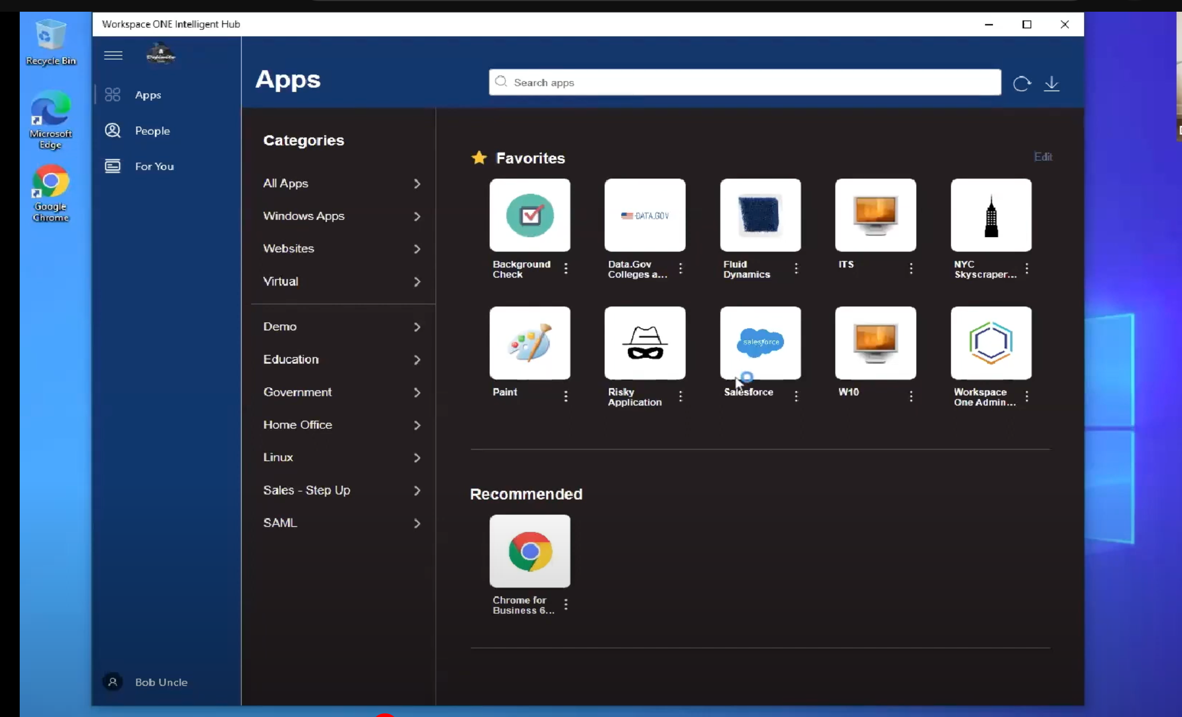Click the Edit link for Favorites

click(1043, 157)
